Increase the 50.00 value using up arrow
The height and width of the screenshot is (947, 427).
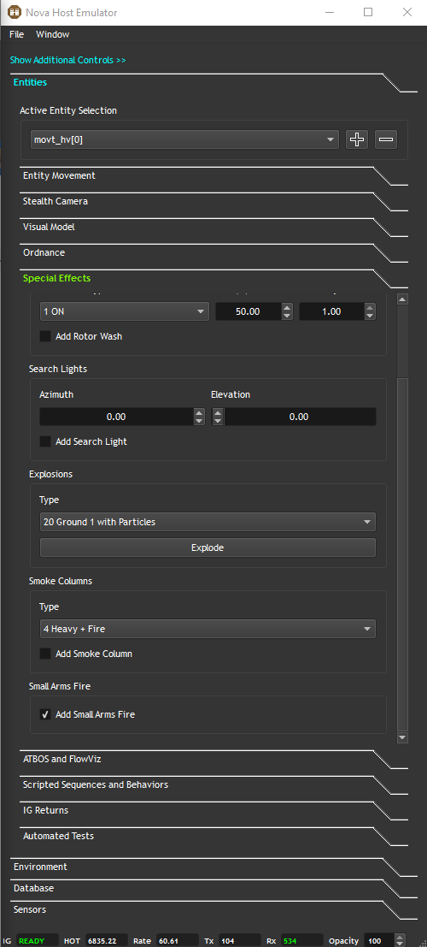pos(287,307)
